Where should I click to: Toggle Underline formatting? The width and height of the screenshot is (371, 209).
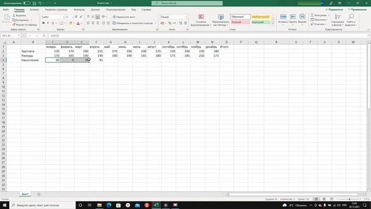[53, 23]
